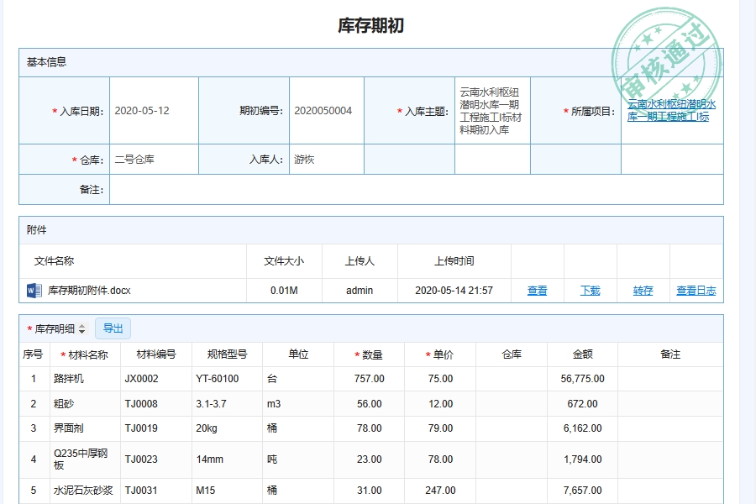
Task: Click the 金额 column header
Action: coord(582,354)
